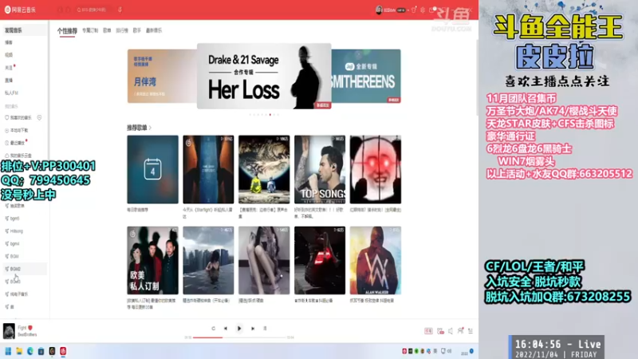Open the SMITHEREENS banner on the right

click(x=366, y=76)
